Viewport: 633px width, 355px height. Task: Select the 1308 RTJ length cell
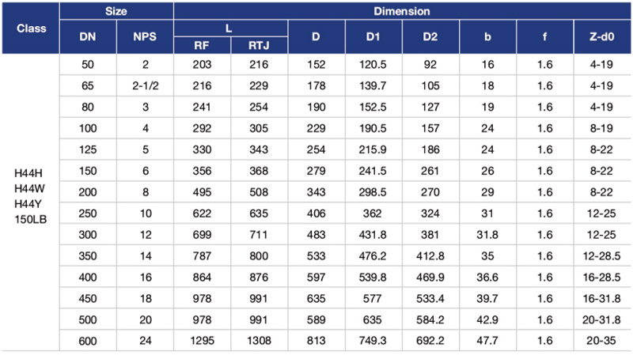tap(259, 341)
